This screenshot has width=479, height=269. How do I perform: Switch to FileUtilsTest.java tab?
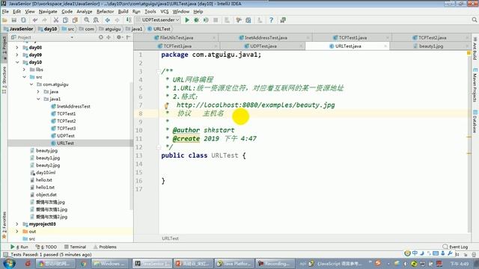tap(177, 38)
